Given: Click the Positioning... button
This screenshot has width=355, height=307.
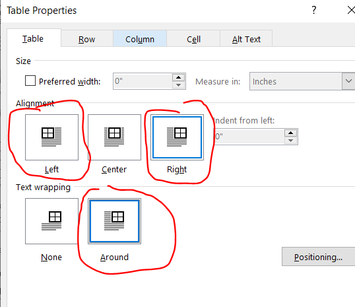Looking at the screenshot, I should coord(318,257).
